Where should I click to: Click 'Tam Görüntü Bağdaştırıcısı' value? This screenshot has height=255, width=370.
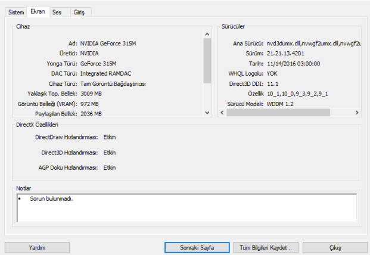coord(113,84)
